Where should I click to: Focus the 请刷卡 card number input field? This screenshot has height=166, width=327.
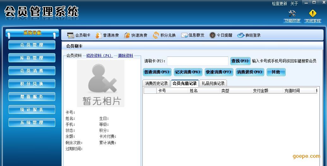tap(198, 61)
